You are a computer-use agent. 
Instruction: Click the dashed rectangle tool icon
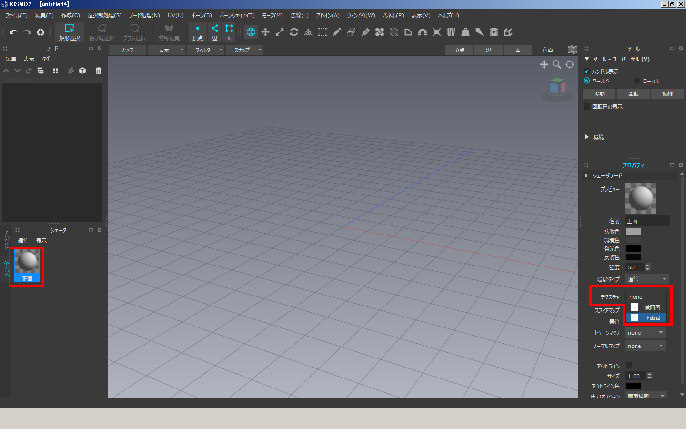[323, 32]
